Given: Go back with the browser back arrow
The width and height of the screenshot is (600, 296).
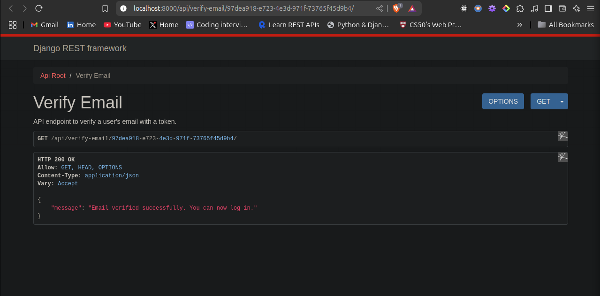Looking at the screenshot, I should pyautogui.click(x=11, y=8).
